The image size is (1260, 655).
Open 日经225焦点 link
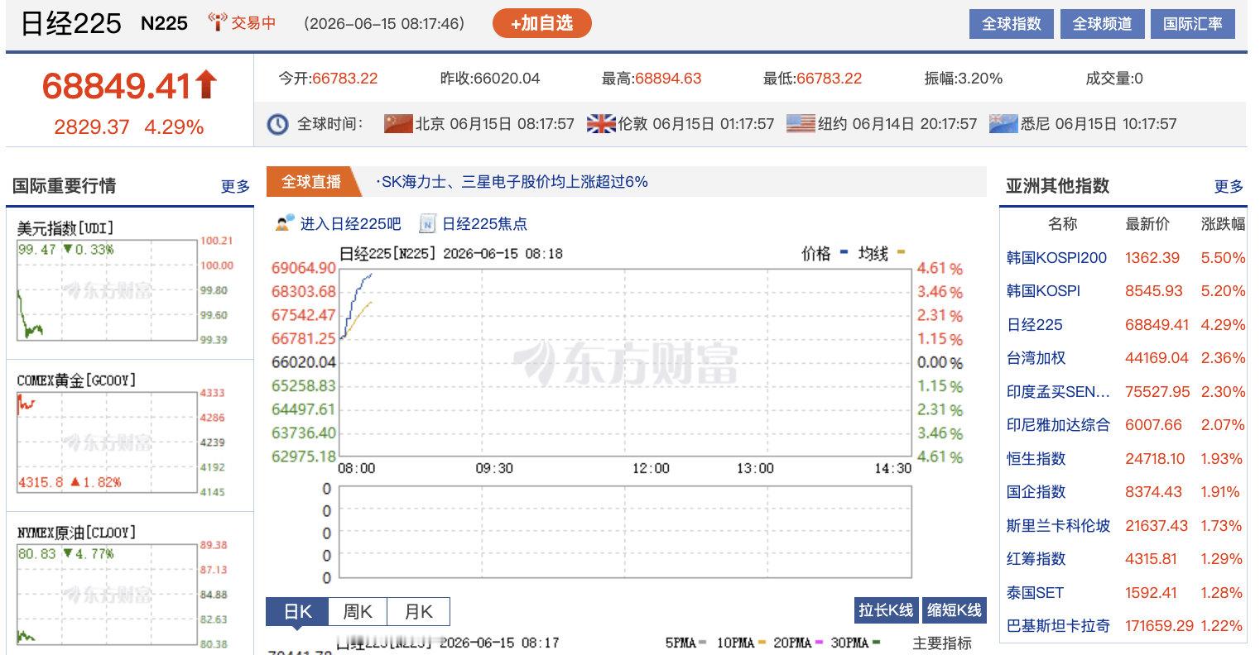484,223
